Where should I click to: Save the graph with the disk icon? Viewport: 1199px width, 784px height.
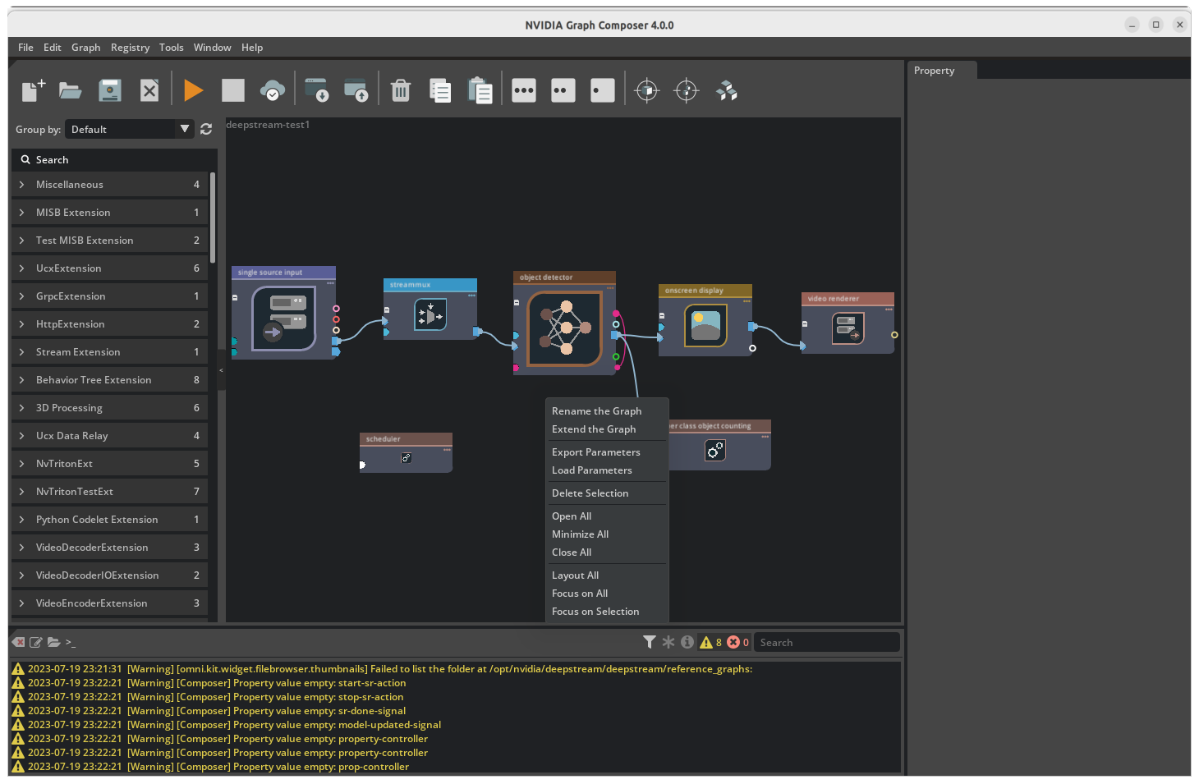[x=110, y=90]
